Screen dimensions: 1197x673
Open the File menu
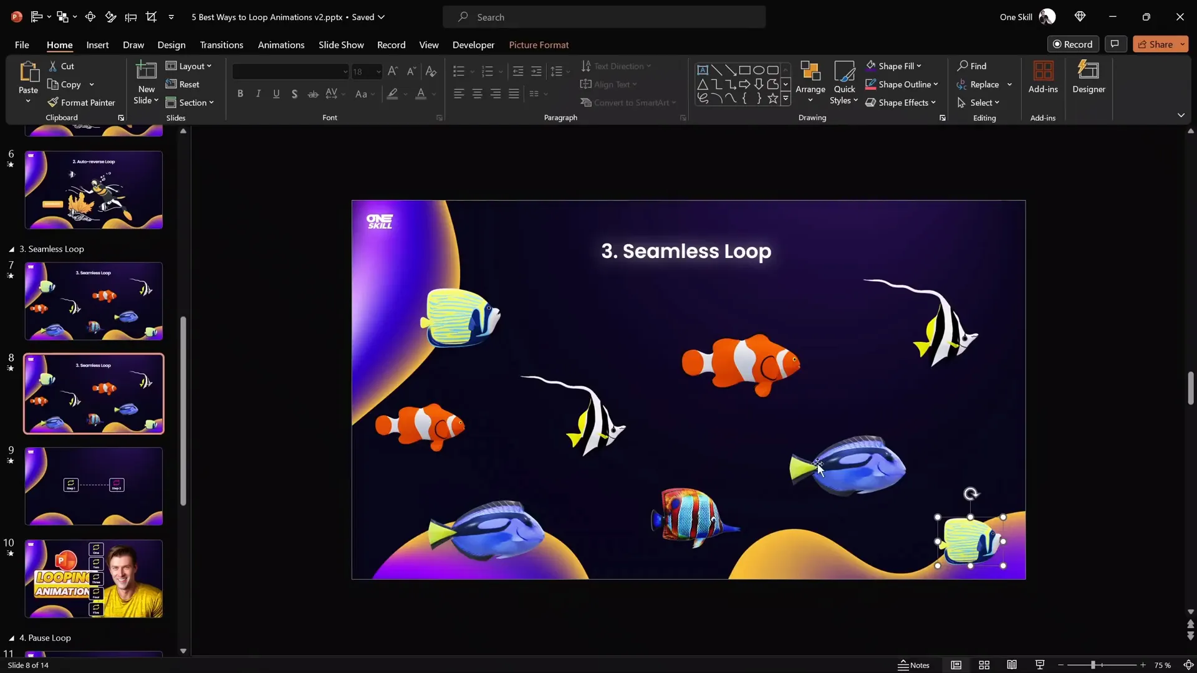click(x=22, y=45)
